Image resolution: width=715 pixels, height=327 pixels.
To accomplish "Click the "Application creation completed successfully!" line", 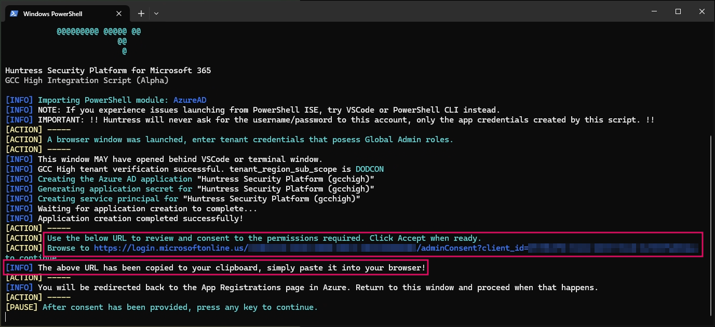I will tap(124, 219).
